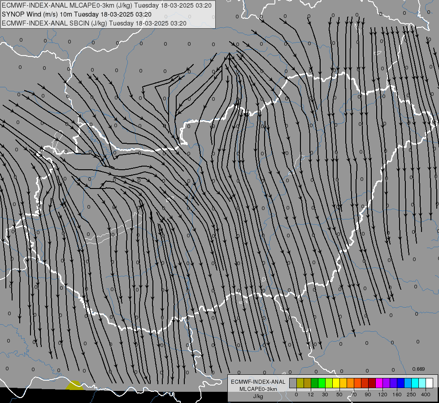Viewport: 439px width, 403px height.
Task: Click the legend scale value 12
Action: click(x=311, y=394)
